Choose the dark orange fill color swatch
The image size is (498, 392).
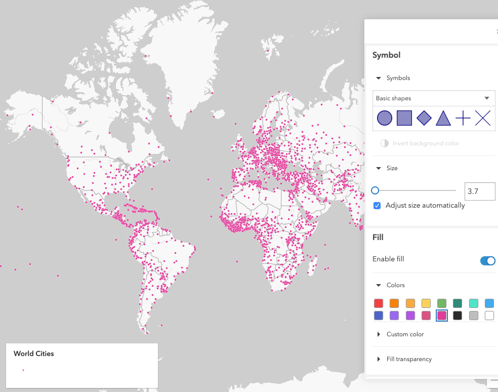[x=394, y=303]
